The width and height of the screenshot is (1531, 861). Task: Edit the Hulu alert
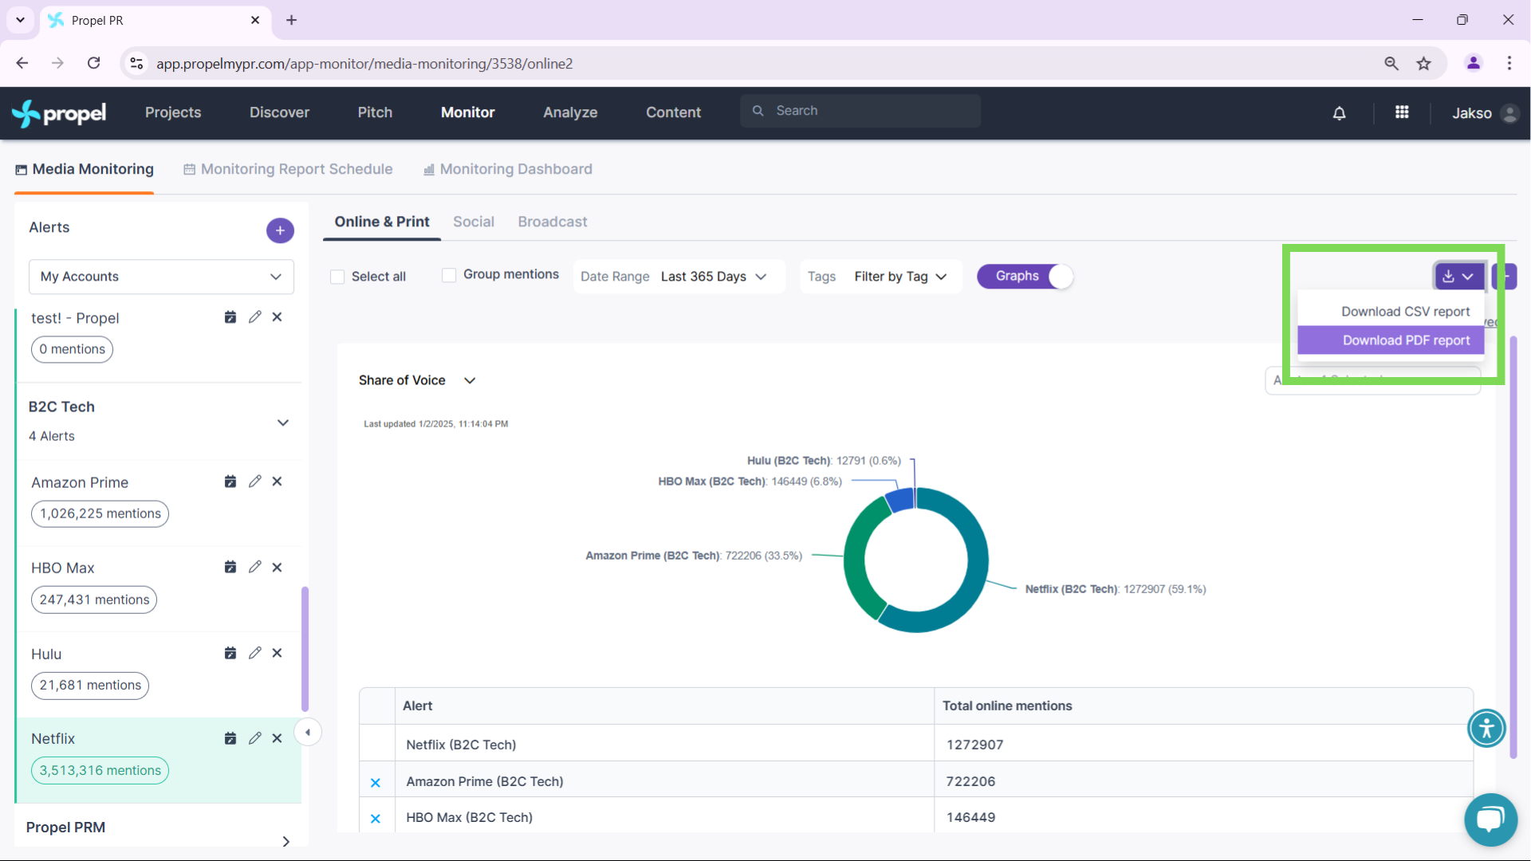point(254,653)
